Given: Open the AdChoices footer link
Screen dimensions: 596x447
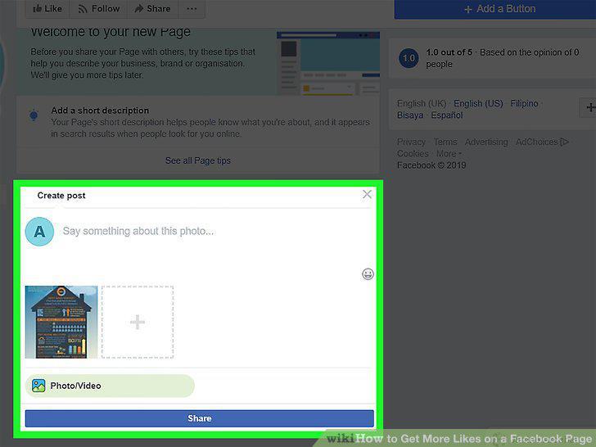Looking at the screenshot, I should (542, 142).
